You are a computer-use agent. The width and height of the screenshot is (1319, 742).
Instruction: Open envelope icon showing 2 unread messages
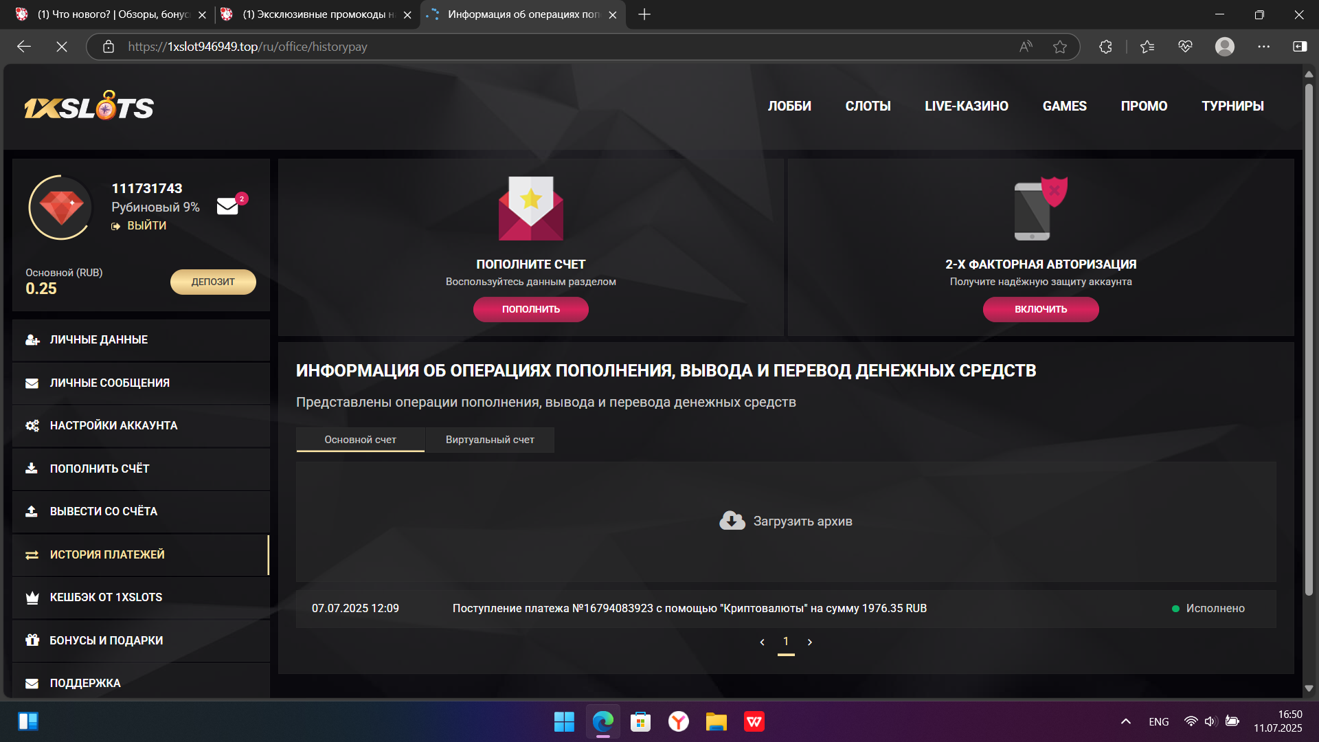(x=227, y=206)
